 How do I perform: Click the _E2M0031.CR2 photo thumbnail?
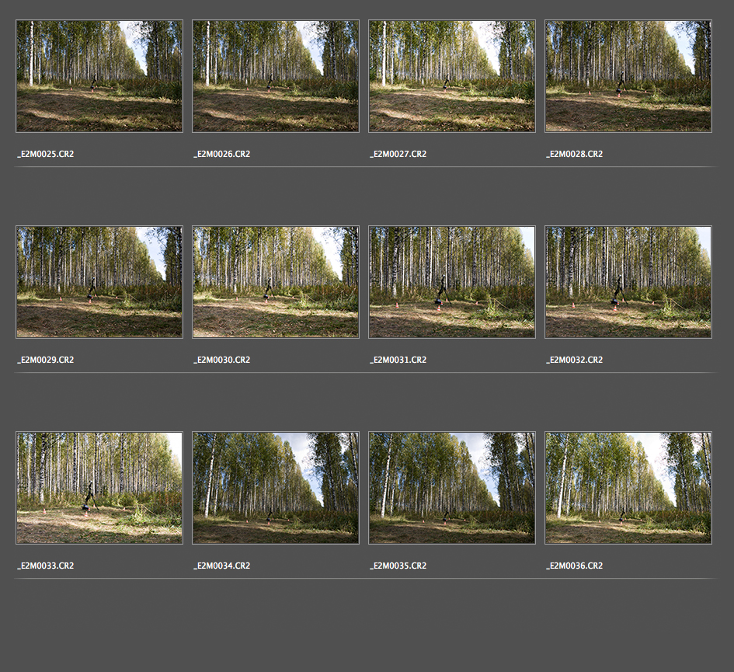tap(452, 282)
